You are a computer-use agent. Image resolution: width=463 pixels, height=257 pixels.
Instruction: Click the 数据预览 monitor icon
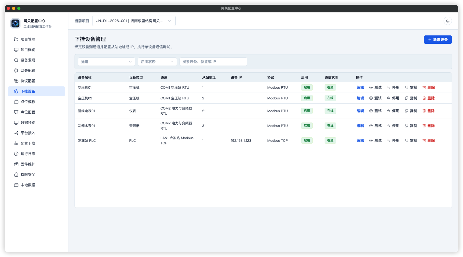pos(16,123)
